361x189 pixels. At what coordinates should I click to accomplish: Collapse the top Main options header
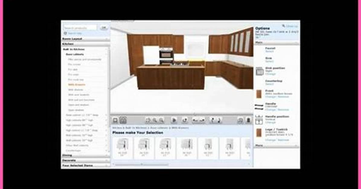pos(277,42)
